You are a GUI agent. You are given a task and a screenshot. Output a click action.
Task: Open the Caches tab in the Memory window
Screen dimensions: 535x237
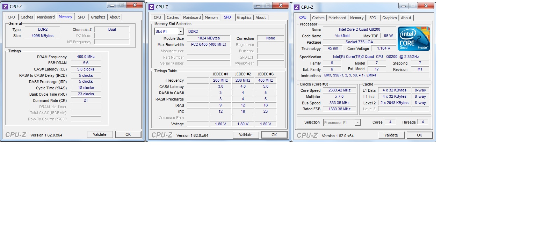27,17
